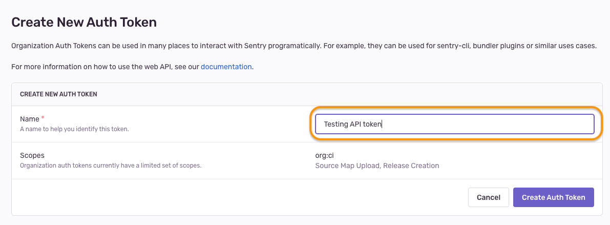Click the Scopes label
This screenshot has height=225, width=610.
coord(32,155)
